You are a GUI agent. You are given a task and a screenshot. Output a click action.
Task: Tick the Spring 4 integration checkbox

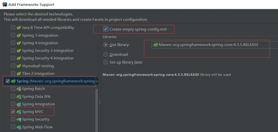click(x=13, y=43)
